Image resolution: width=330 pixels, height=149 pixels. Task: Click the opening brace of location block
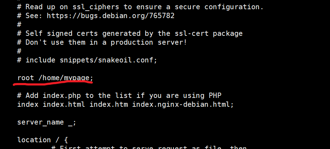pyautogui.click(x=66, y=140)
